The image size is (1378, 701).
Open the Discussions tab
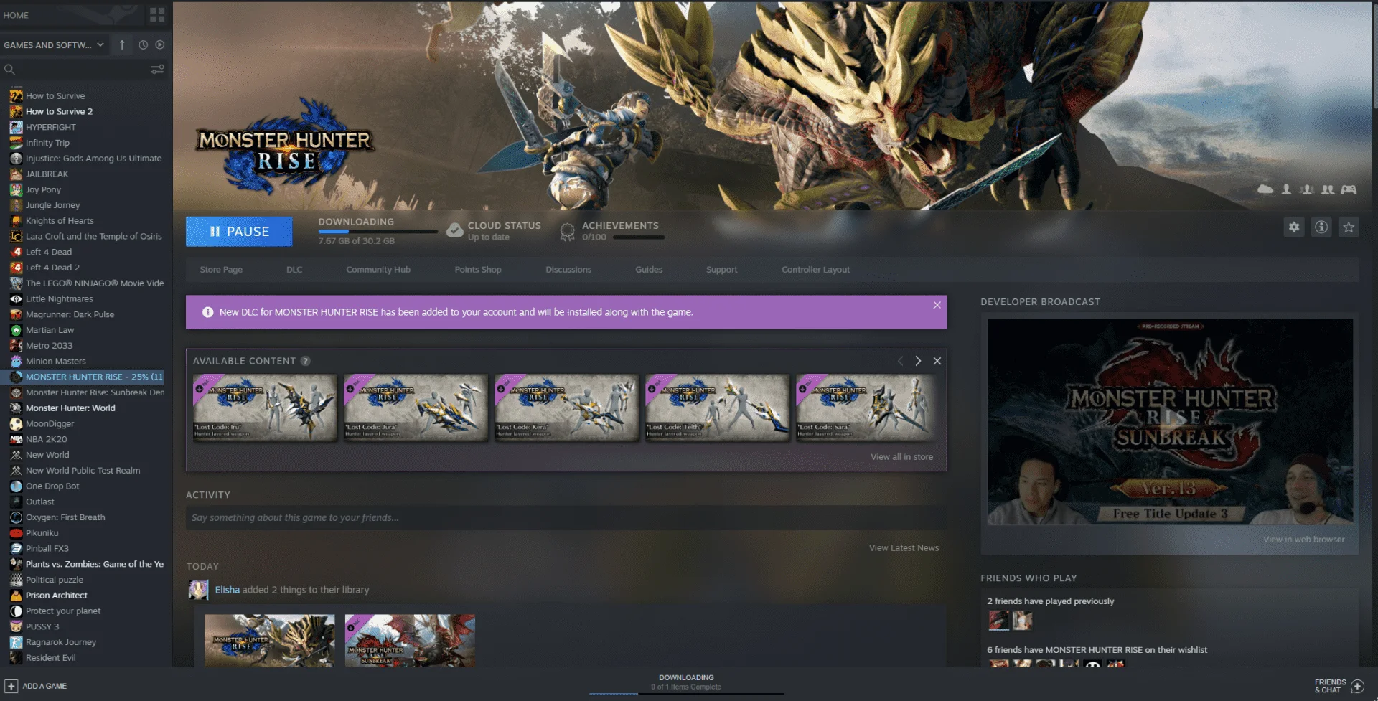pos(568,270)
